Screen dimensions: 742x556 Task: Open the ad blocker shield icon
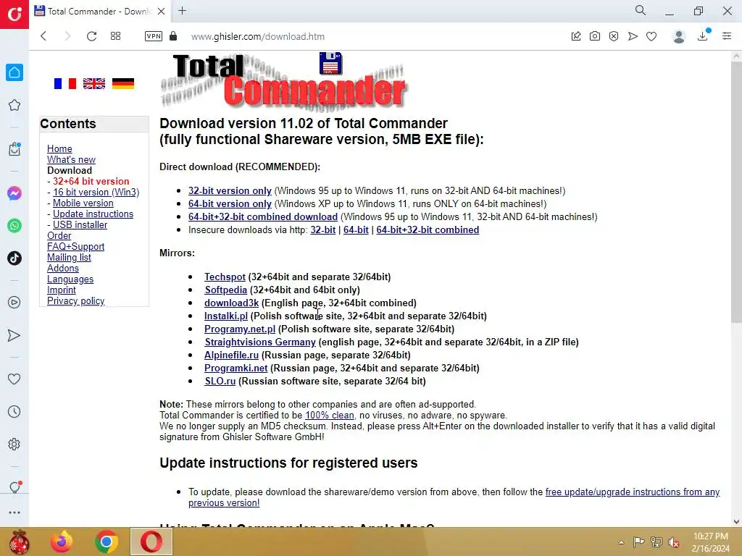614,36
